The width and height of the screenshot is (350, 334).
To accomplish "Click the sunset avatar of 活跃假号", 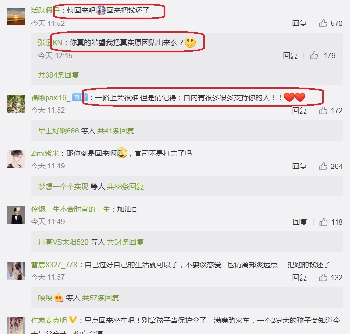I will tap(16, 16).
